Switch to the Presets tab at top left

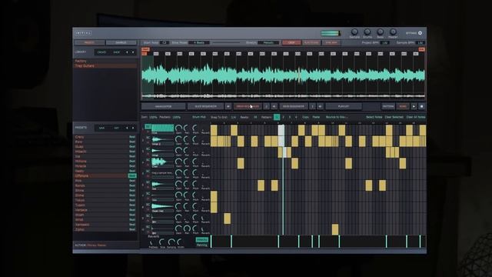[x=89, y=42]
